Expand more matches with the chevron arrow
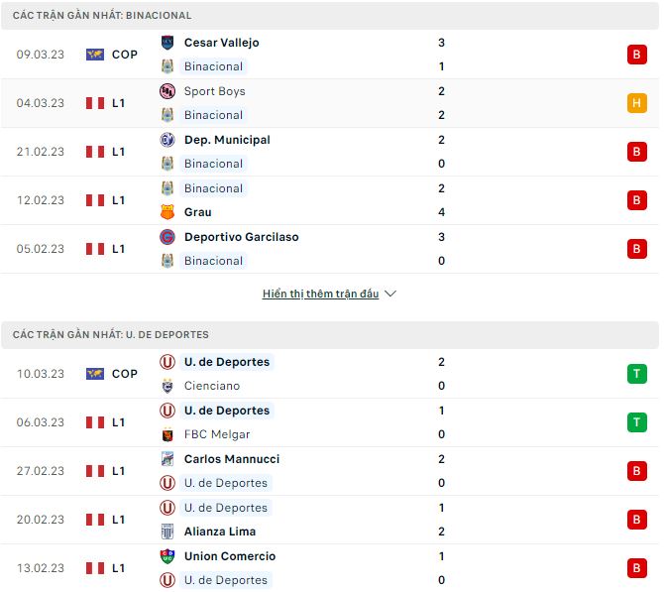The height and width of the screenshot is (592, 664). click(x=390, y=295)
